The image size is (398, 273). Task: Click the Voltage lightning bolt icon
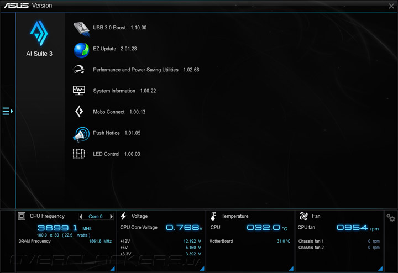pyautogui.click(x=124, y=216)
